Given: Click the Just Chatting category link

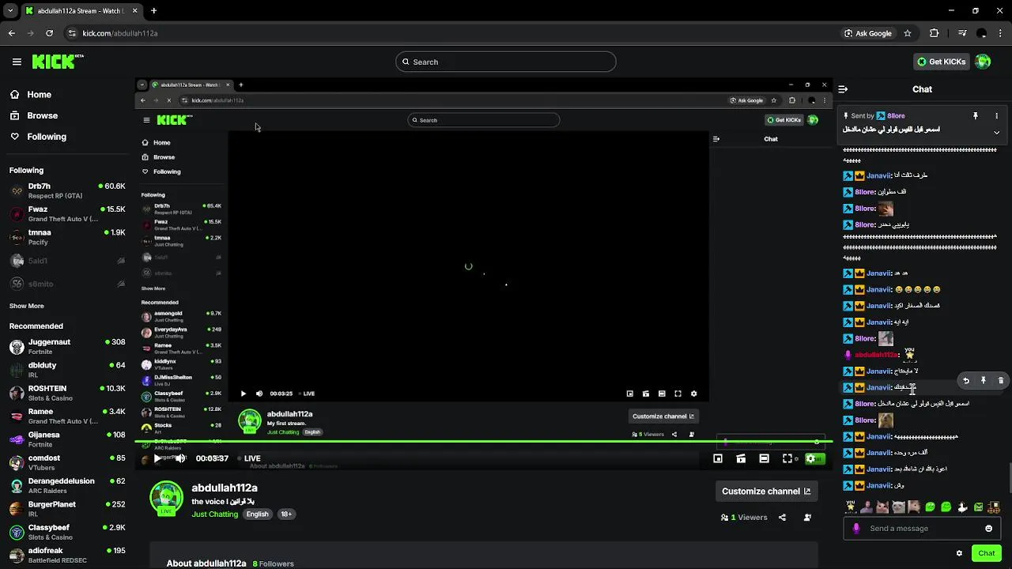Looking at the screenshot, I should pyautogui.click(x=214, y=514).
